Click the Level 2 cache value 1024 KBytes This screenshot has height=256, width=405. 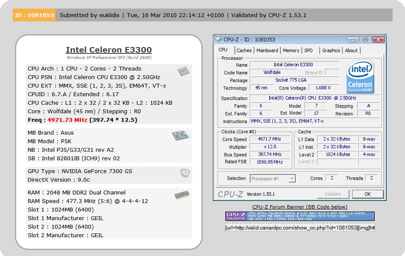pos(337,154)
